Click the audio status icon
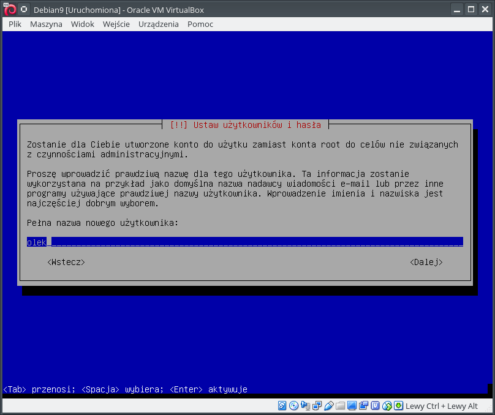The width and height of the screenshot is (495, 415). [x=305, y=406]
